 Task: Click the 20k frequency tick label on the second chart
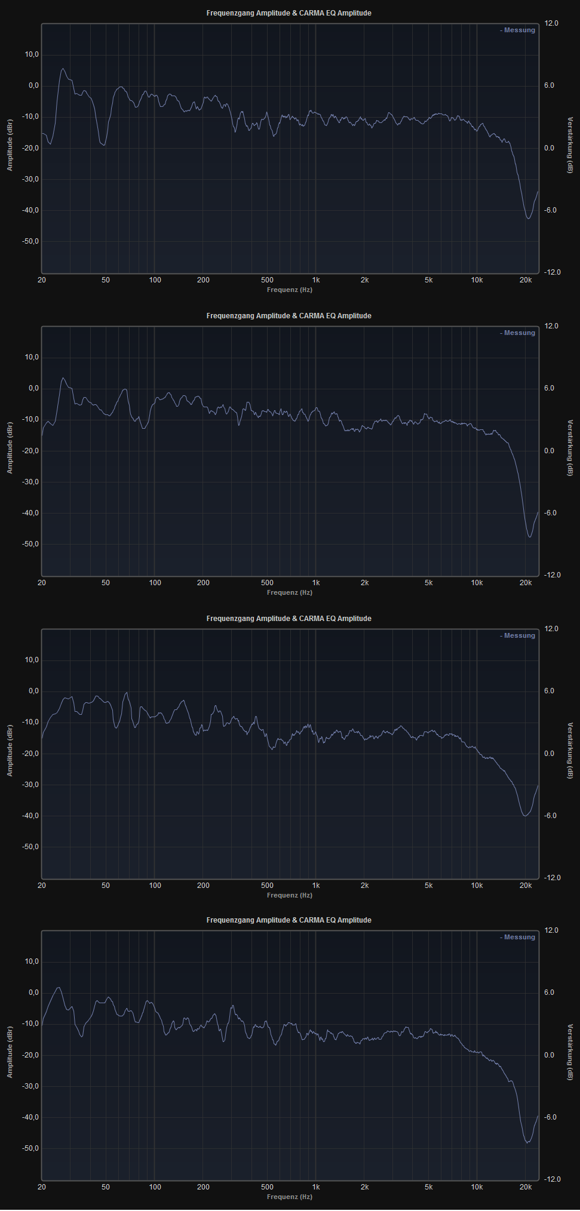tap(525, 583)
